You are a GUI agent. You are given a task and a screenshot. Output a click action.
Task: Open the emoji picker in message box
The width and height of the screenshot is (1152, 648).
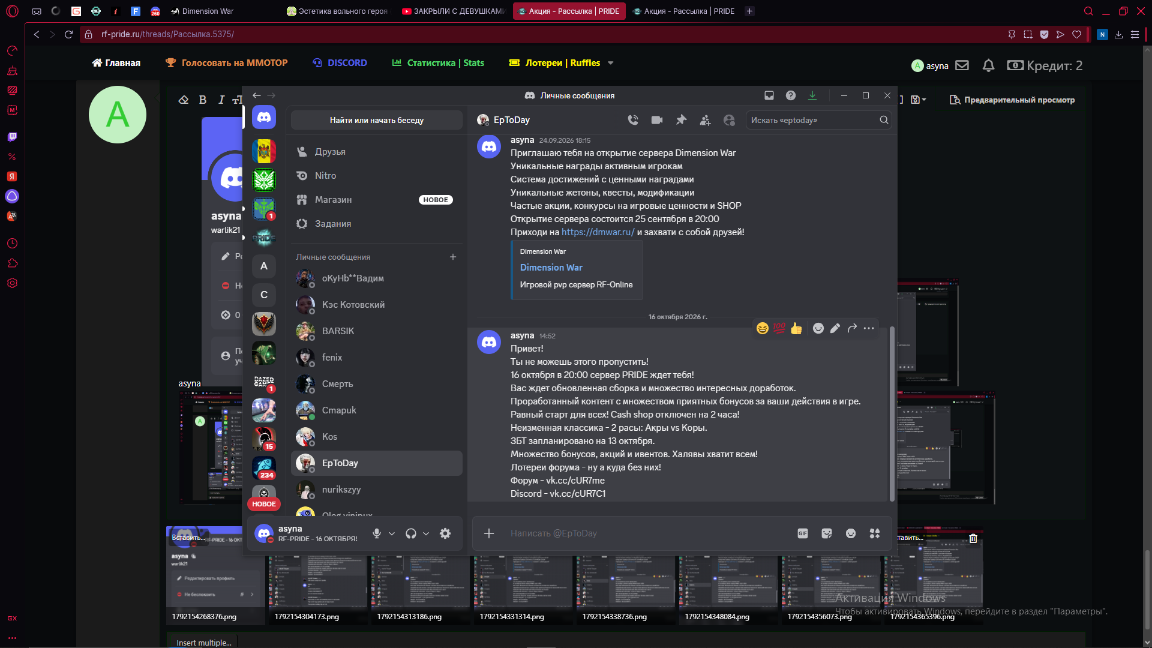pos(851,533)
